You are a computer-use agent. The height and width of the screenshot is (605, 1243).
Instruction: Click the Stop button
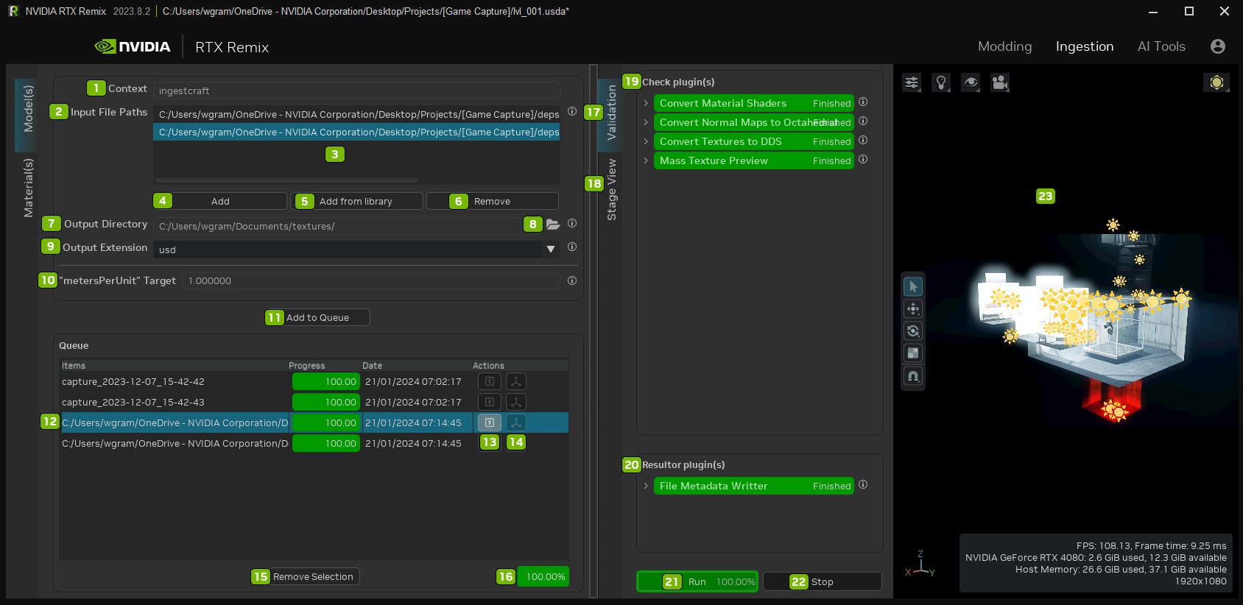tap(823, 581)
